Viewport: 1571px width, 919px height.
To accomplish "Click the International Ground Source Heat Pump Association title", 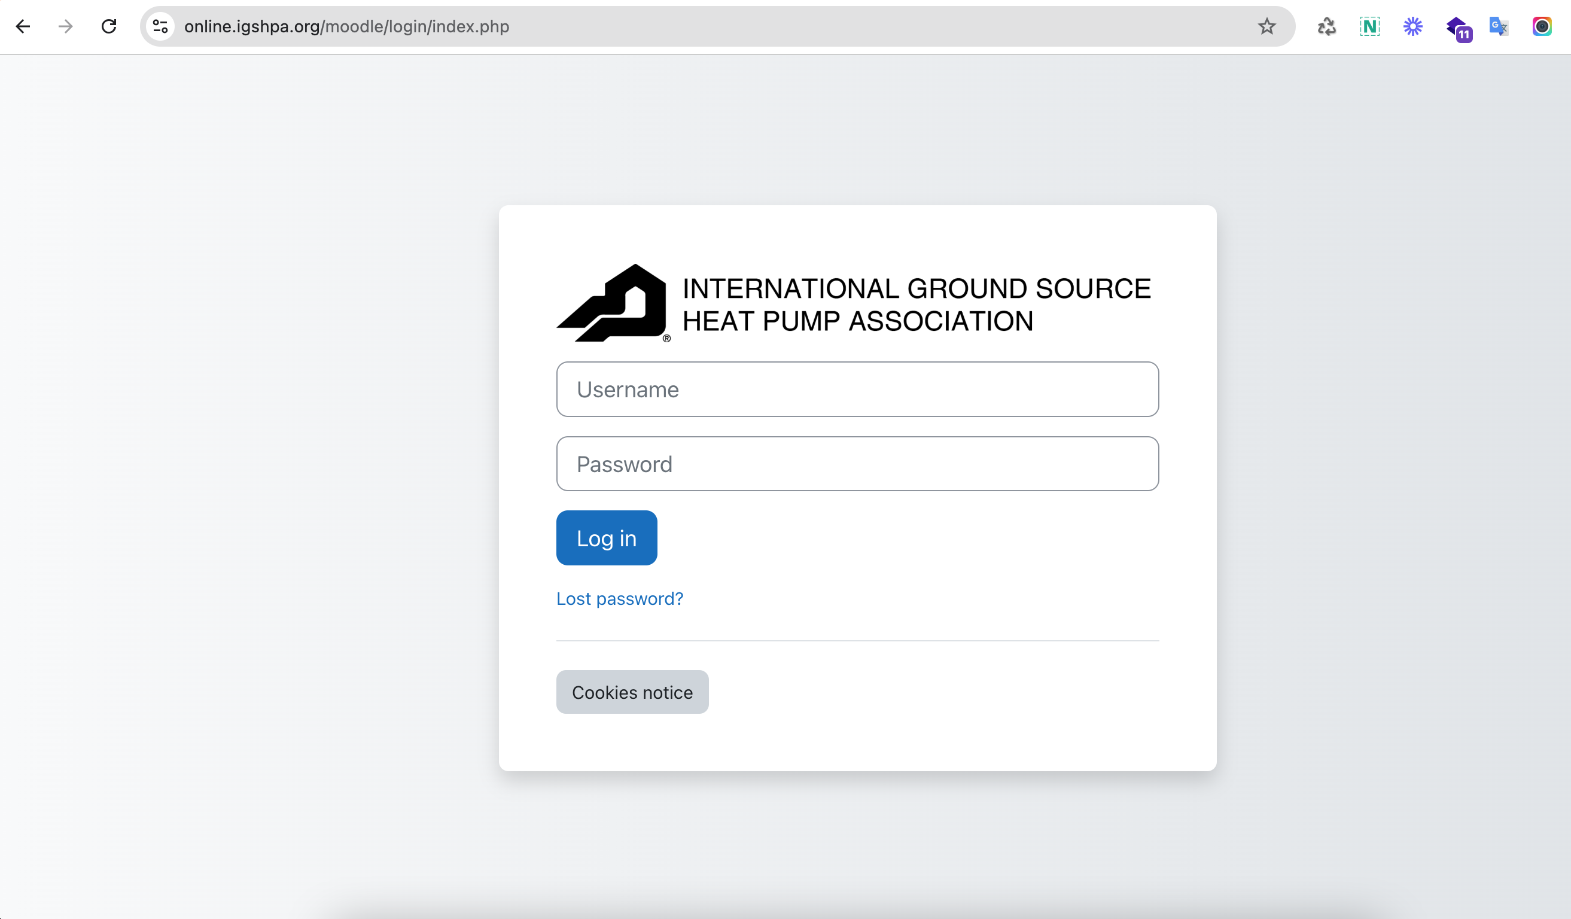I will tap(917, 305).
